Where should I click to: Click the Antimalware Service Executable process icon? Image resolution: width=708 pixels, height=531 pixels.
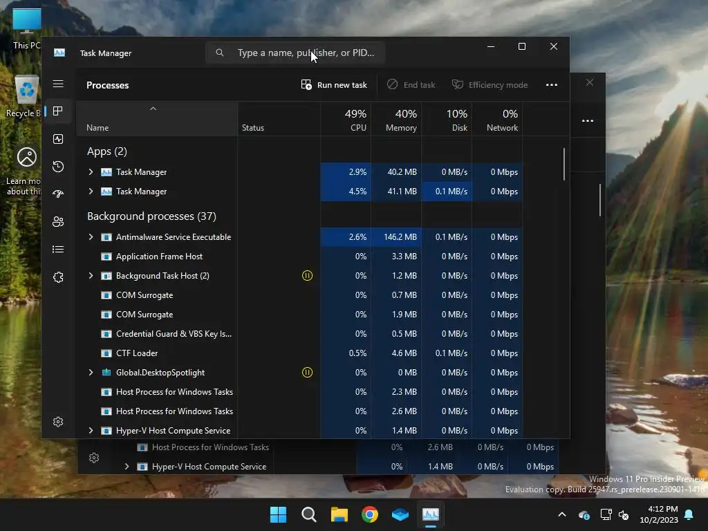[106, 237]
